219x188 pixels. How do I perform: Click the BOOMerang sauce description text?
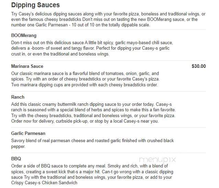(92, 48)
